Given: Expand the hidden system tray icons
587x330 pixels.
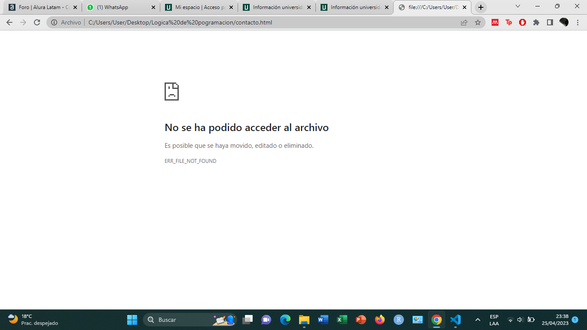Looking at the screenshot, I should [x=477, y=320].
